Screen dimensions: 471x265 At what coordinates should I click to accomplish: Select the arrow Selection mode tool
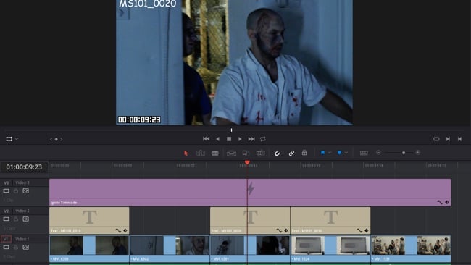point(186,153)
